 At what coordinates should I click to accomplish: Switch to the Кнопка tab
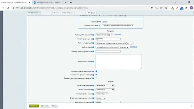[x=56, y=13]
